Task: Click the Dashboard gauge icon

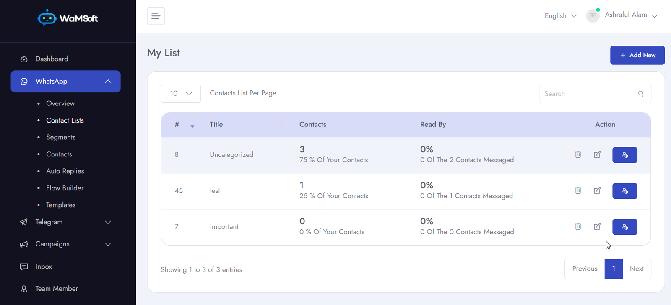Action: (24, 59)
